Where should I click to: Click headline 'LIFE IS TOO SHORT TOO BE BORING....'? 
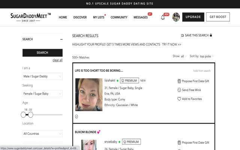99,70
